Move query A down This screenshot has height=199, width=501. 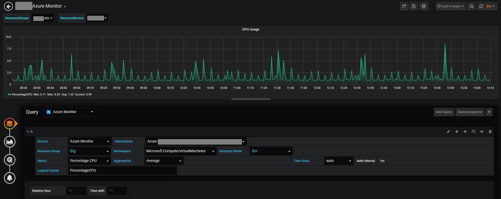pyautogui.click(x=457, y=132)
